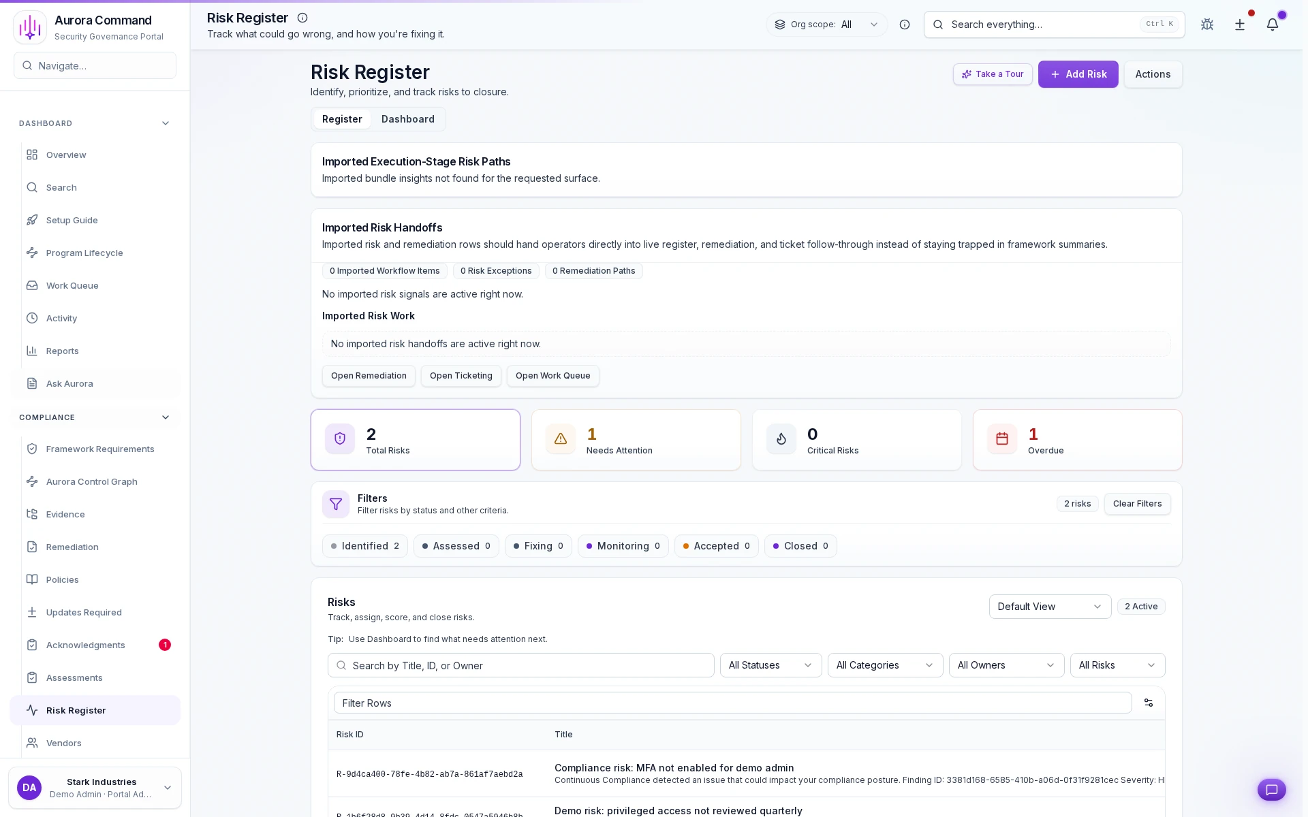Open the Ask Aurora sidebar icon
The image size is (1308, 817).
69,383
